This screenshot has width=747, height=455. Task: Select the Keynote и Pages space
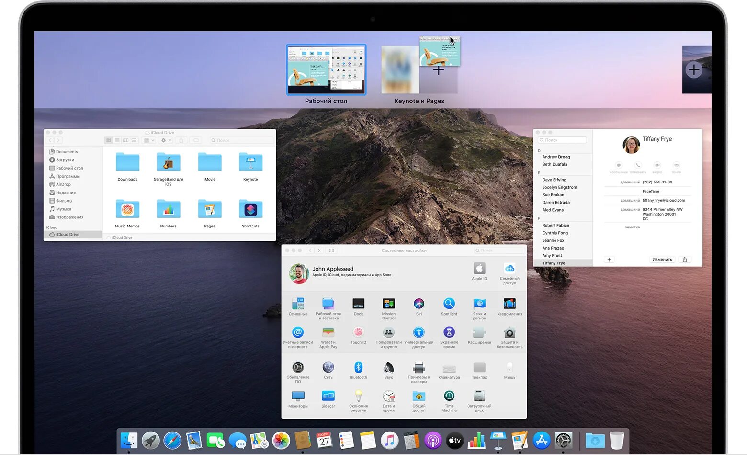click(x=419, y=70)
